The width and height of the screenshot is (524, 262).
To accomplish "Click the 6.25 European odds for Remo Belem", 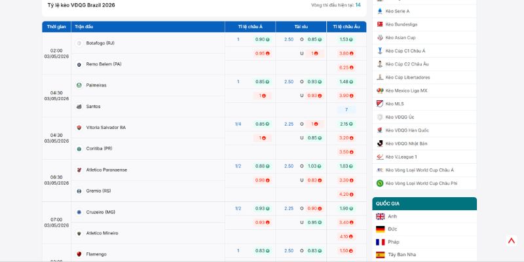I will [x=346, y=67].
